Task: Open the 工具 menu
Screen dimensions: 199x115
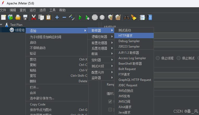Action: (52, 10)
